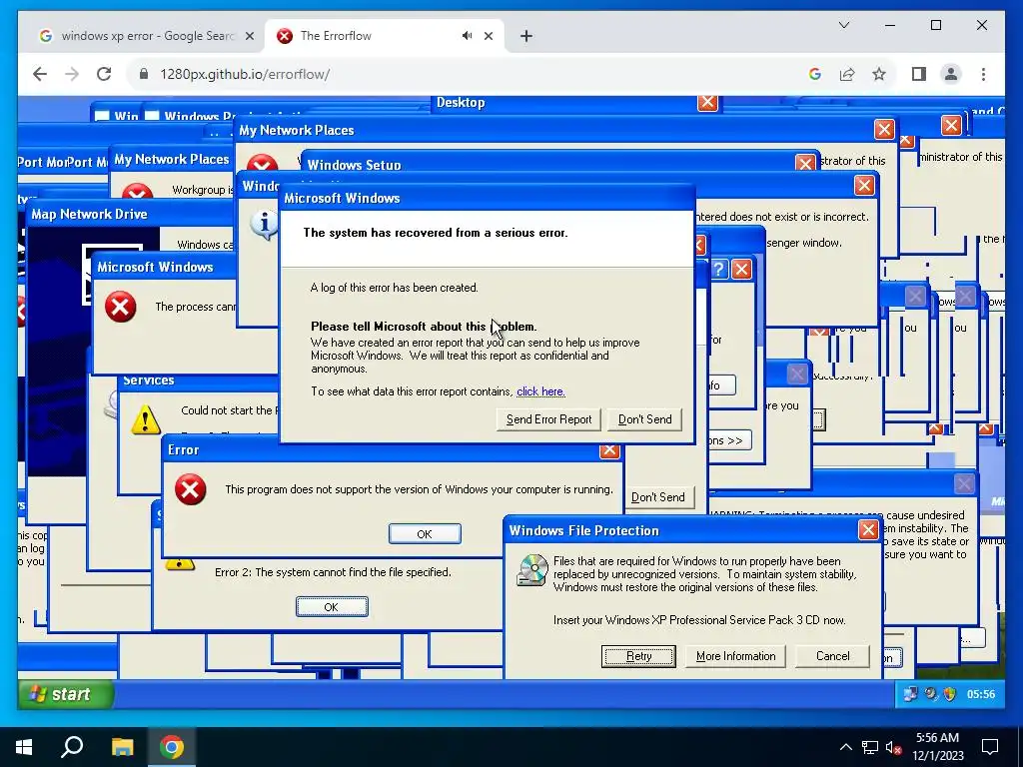Open Chrome profile avatar
Image resolution: width=1023 pixels, height=767 pixels.
click(951, 74)
